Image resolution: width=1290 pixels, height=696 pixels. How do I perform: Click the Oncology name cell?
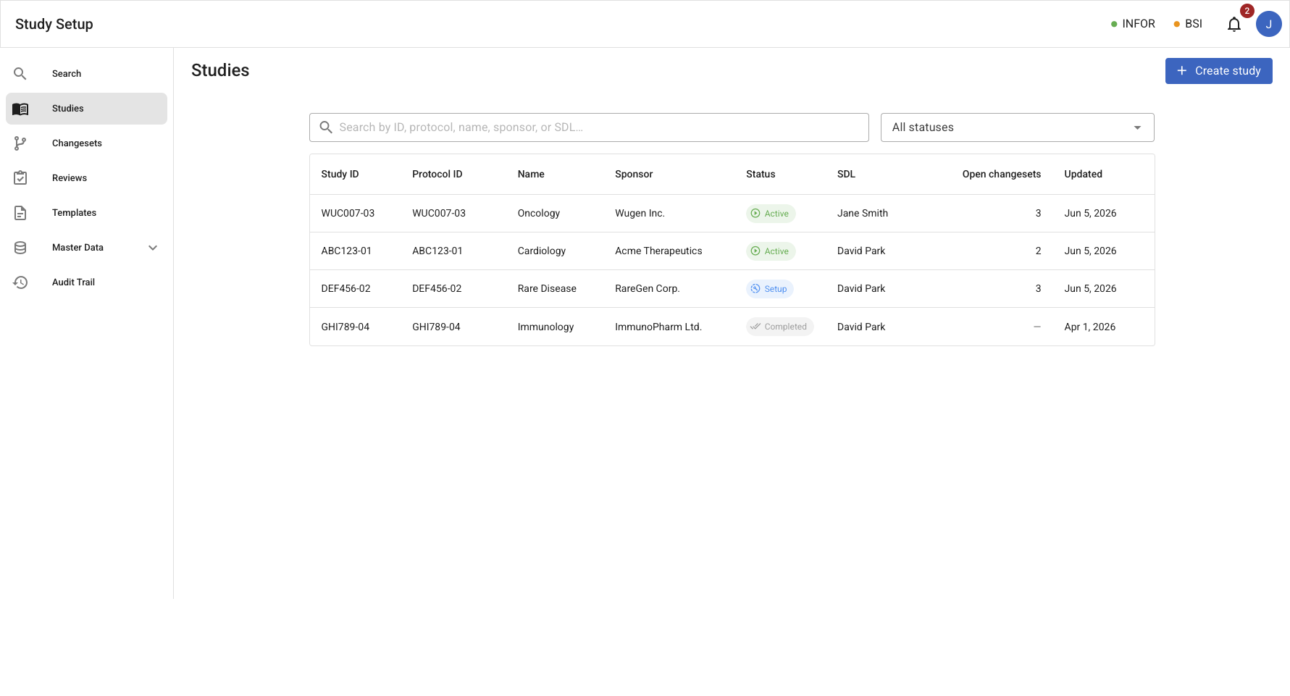pos(539,214)
